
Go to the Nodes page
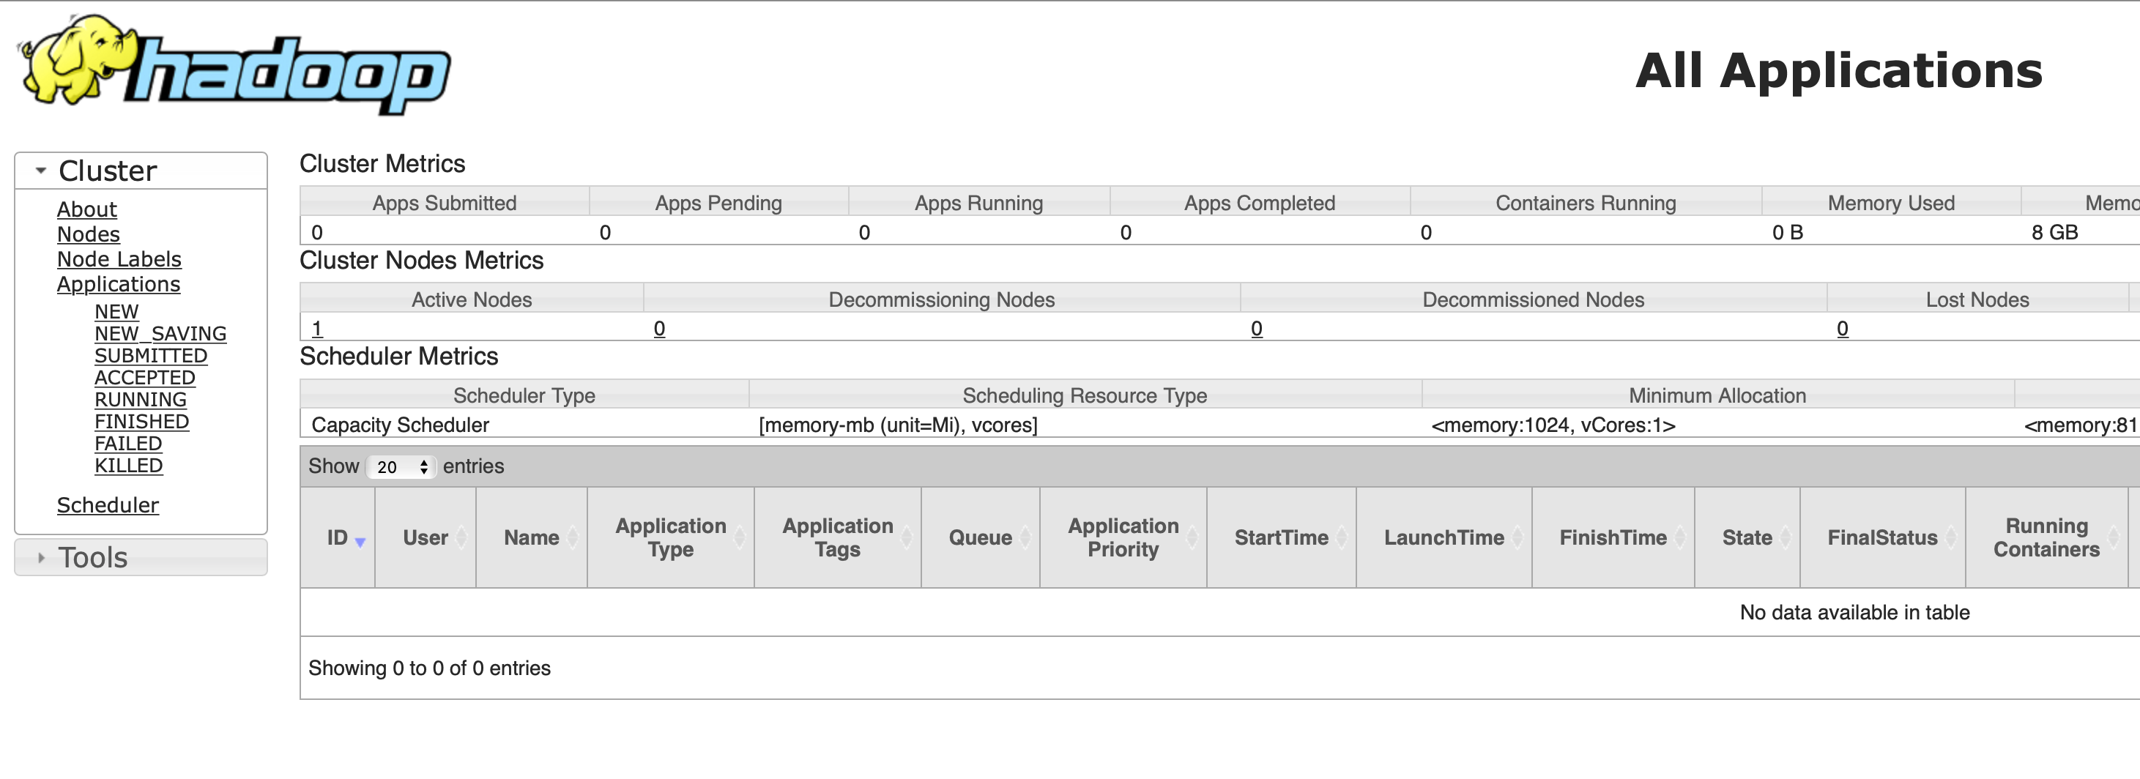tap(88, 234)
